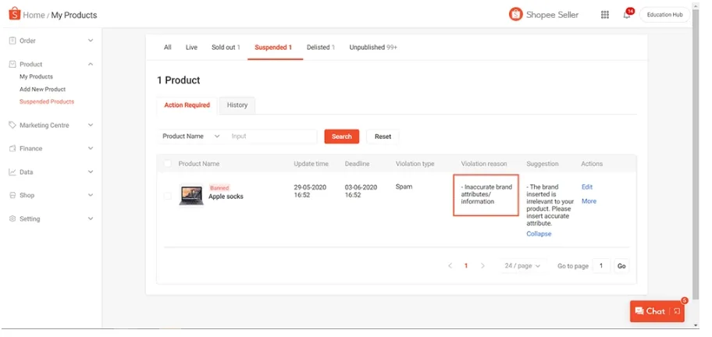This screenshot has width=712, height=337.
Task: Open the Chat button
Action: (657, 311)
